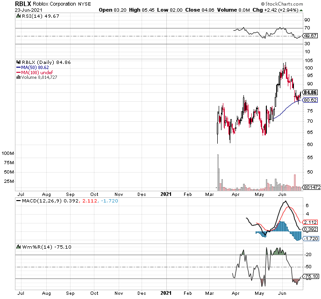Click the RSI(14) 49.67 legend text
Image resolution: width=321 pixels, height=299 pixels.
(x=41, y=16)
